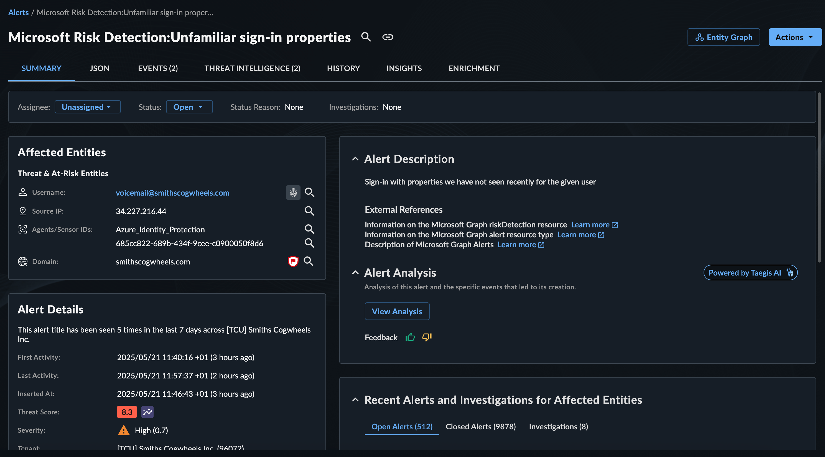This screenshot has width=825, height=457.
Task: Open the voicemail@smithscogwheels.com username link
Action: pos(172,192)
